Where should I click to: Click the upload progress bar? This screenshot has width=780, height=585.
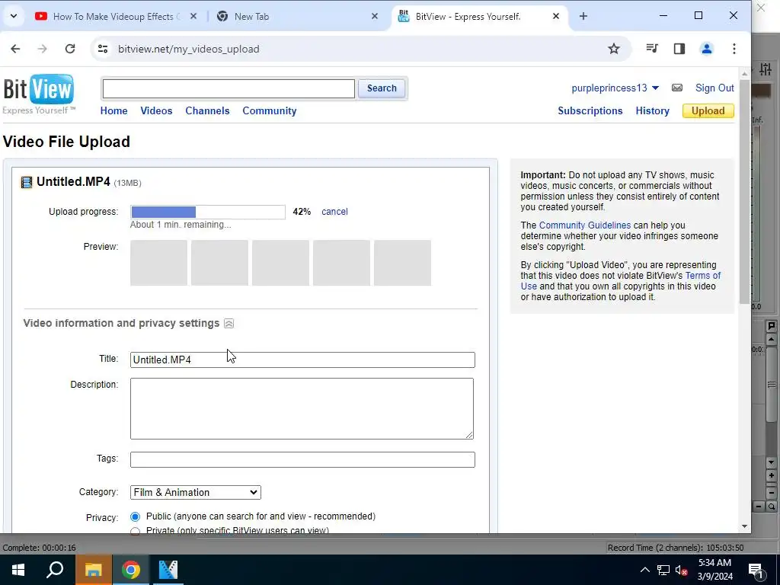[x=208, y=212]
